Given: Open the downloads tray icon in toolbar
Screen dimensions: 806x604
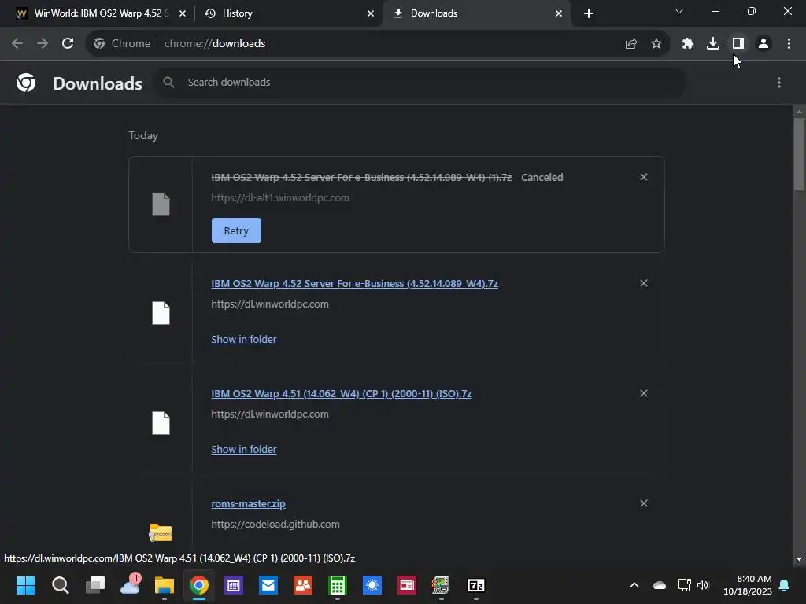Looking at the screenshot, I should click(x=713, y=44).
